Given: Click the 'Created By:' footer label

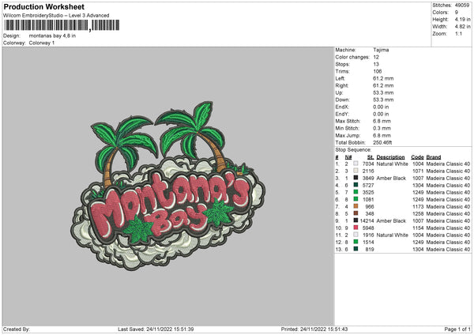Looking at the screenshot, I should pyautogui.click(x=17, y=329).
